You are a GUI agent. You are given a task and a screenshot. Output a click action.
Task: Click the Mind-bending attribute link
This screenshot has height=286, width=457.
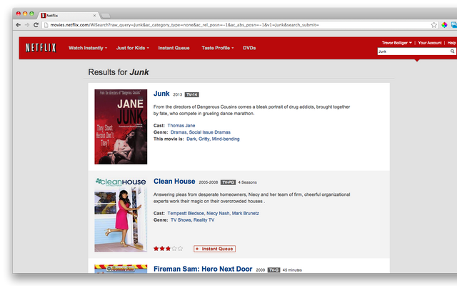(x=226, y=139)
